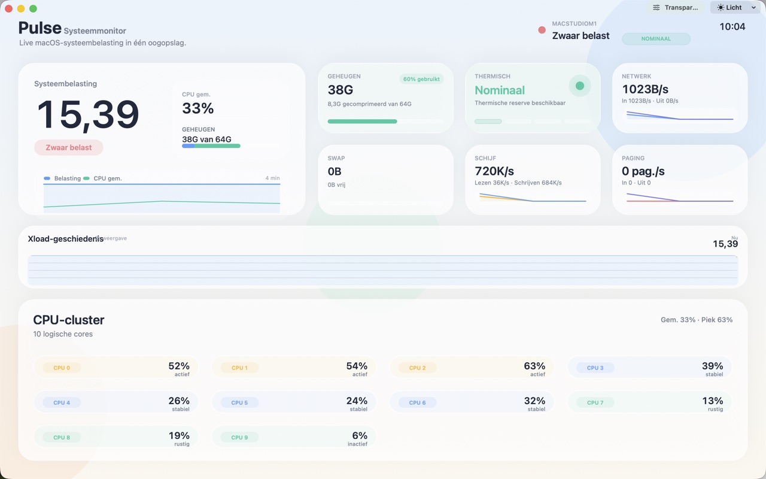Screen dimensions: 766x479
Task: Click the 10 logische cores text
Action: tap(63, 334)
